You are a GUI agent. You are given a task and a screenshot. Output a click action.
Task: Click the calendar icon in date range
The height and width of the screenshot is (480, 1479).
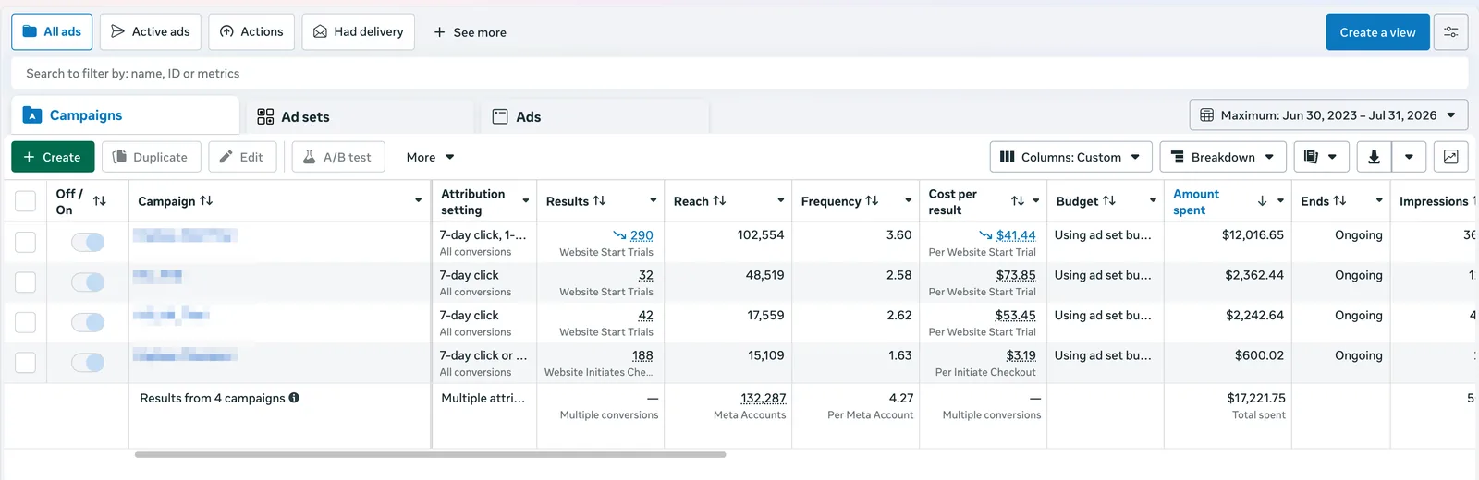1206,115
